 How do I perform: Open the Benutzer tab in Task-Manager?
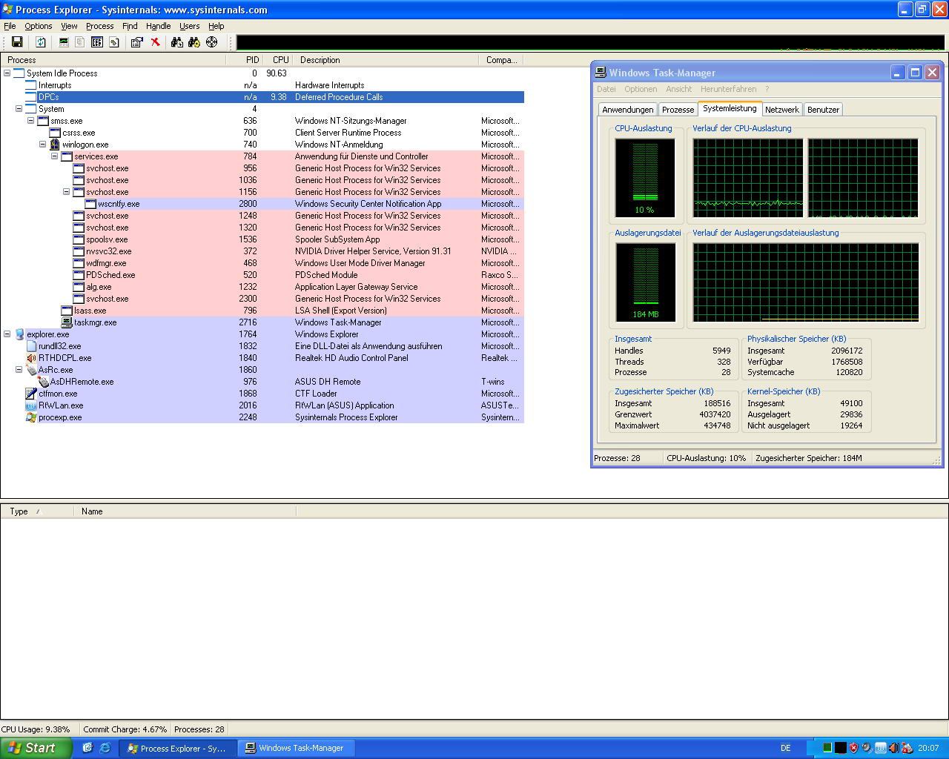click(x=823, y=110)
